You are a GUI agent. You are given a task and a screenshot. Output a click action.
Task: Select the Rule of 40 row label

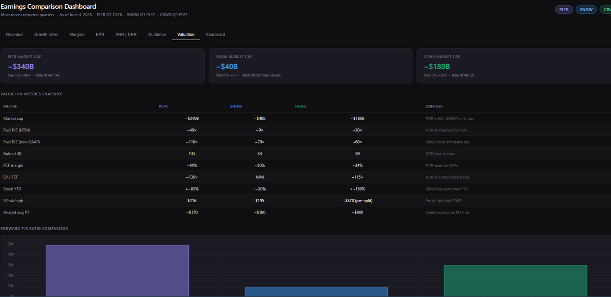(12, 153)
